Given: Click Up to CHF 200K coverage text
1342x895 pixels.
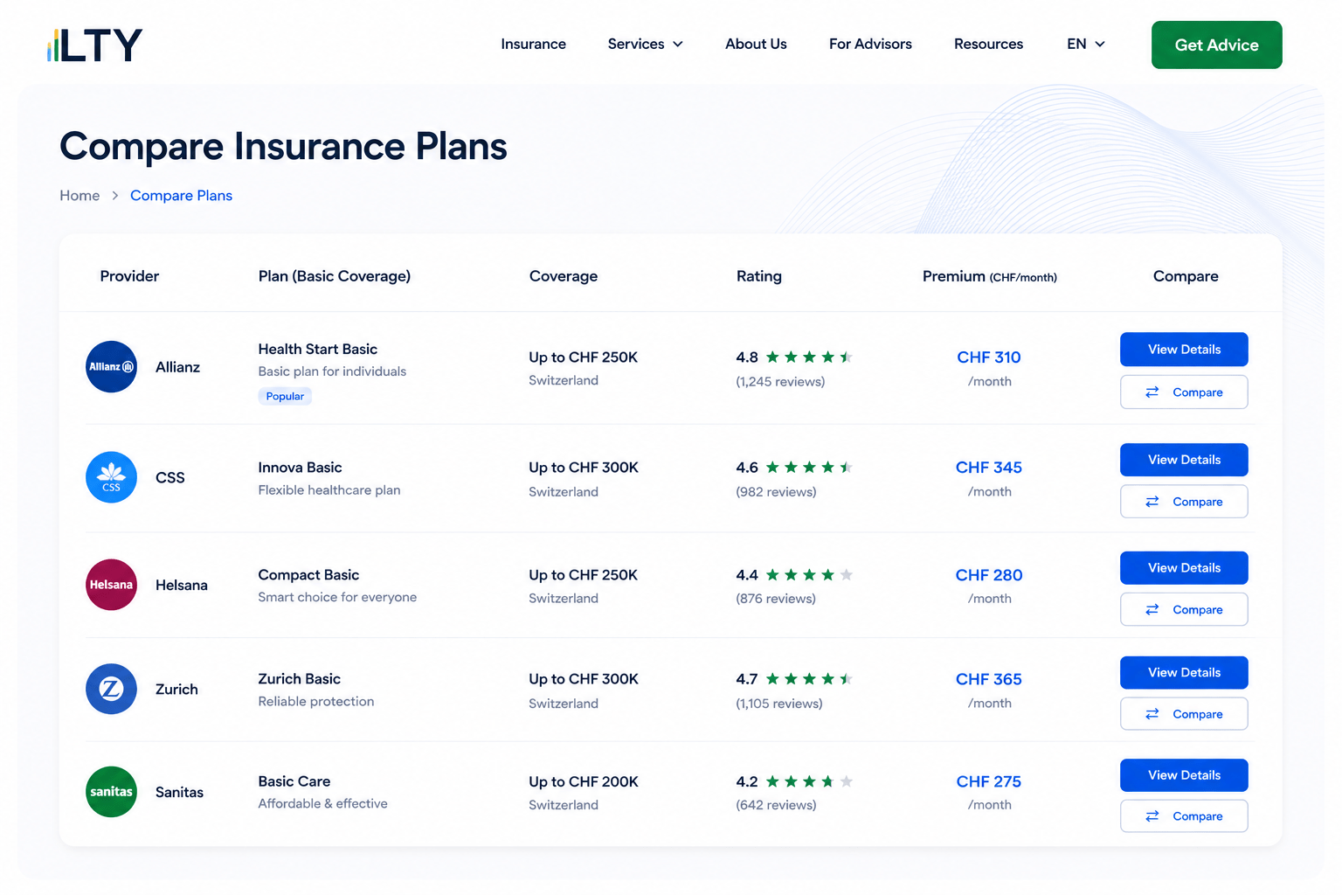Looking at the screenshot, I should coord(584,781).
